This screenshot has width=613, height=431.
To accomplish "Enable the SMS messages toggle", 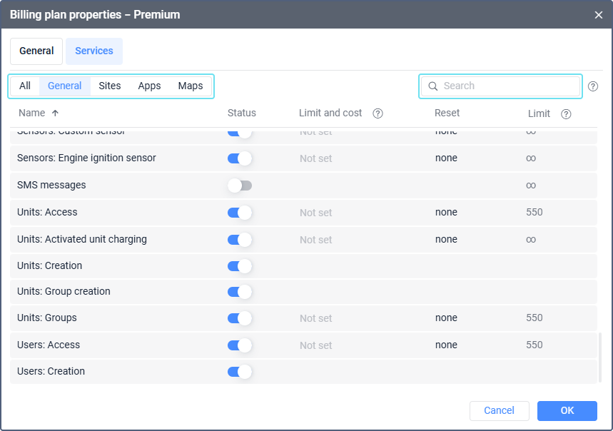I will point(240,186).
